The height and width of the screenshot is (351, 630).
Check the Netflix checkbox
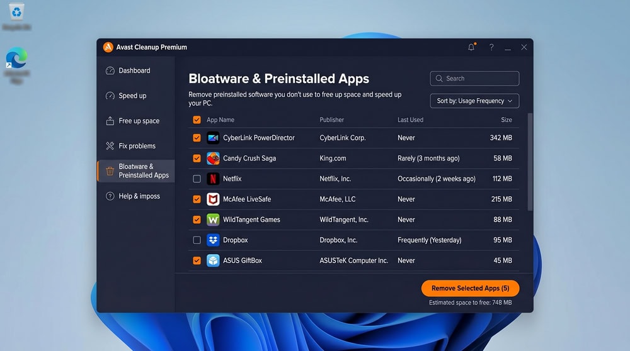pos(197,179)
